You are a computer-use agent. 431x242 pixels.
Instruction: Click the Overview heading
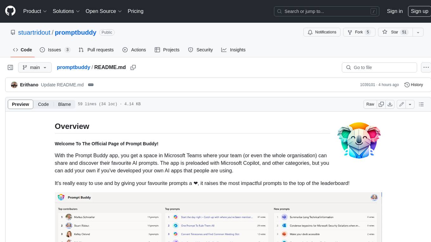click(72, 126)
